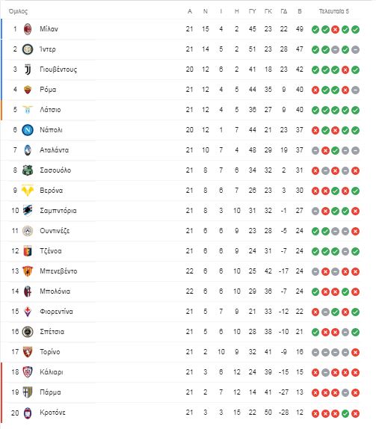Screen dimensions: 376x429
Task: Click the Verona yellow crest
Action: [28, 191]
